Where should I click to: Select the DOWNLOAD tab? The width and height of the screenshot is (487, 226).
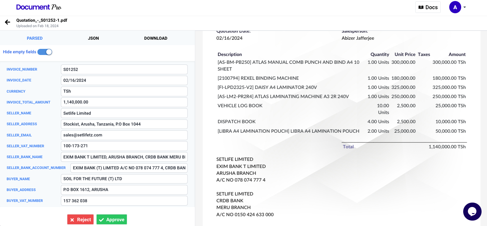coord(156,38)
